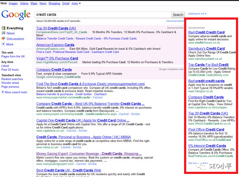Open the SafeSearch off dropdown
Screen dimensions: 239x177
[x=197, y=14]
